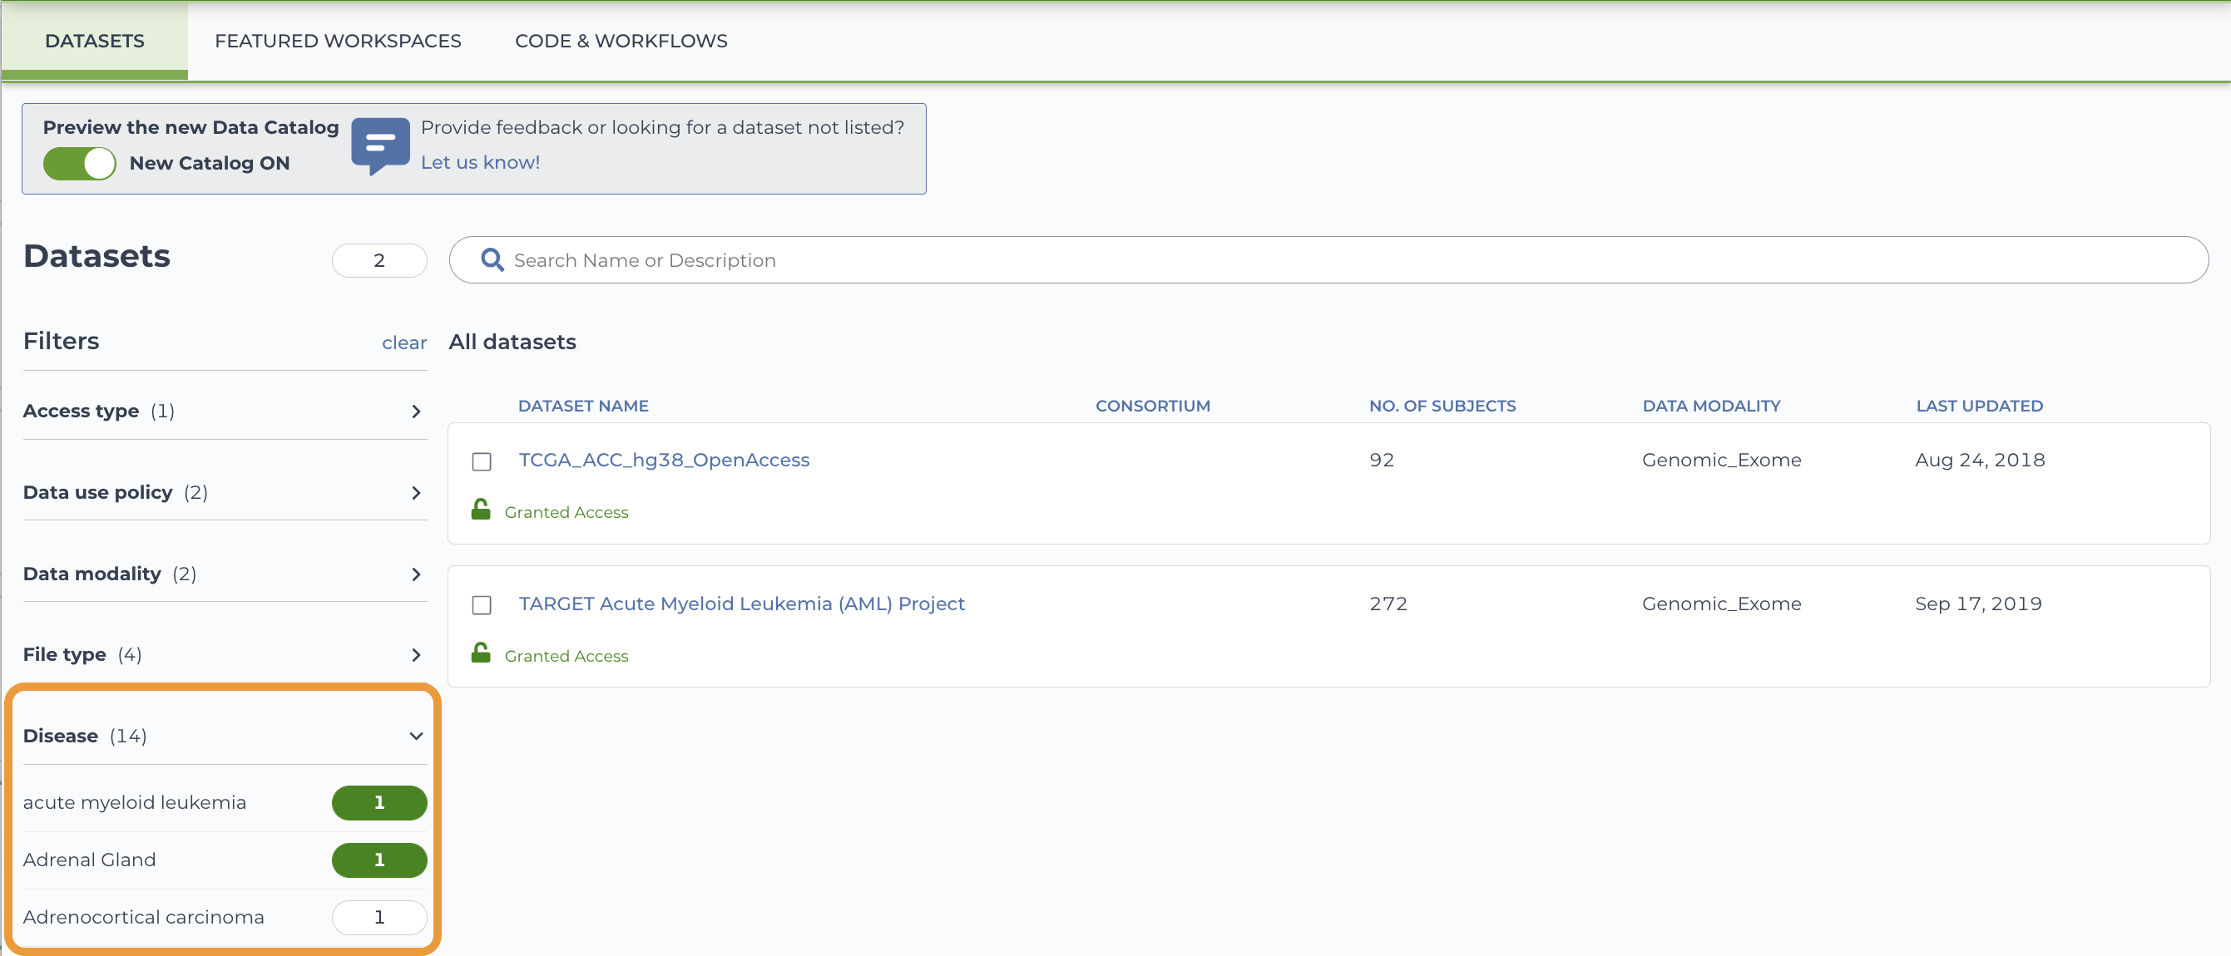This screenshot has width=2231, height=956.
Task: Click the Datasets count badge showing 2
Action: (379, 260)
